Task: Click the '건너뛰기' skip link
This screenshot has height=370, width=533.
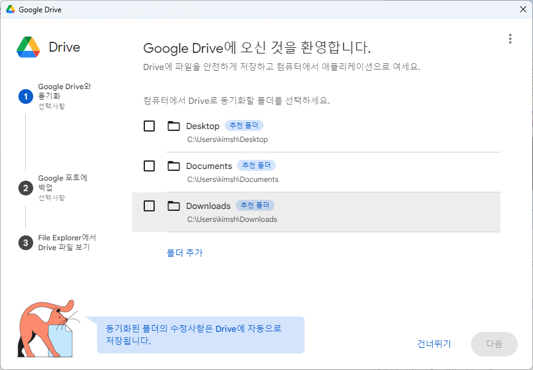Action: pos(434,344)
